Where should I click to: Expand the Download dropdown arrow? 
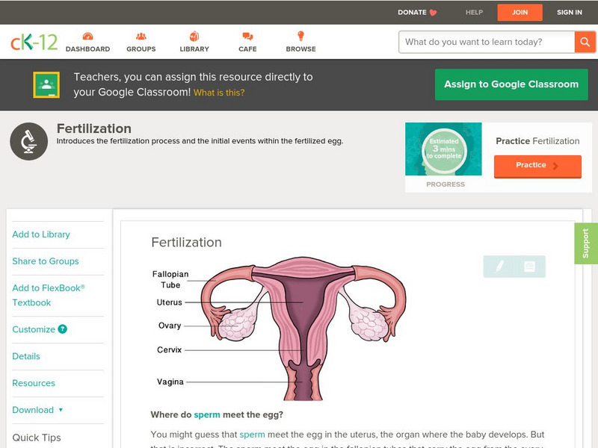[61, 410]
